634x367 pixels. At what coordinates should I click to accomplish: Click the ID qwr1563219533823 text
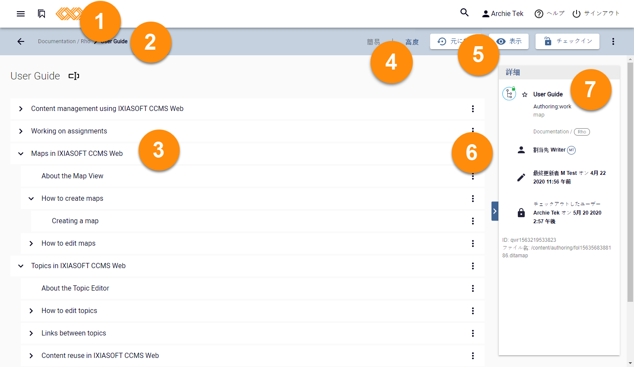(x=529, y=240)
